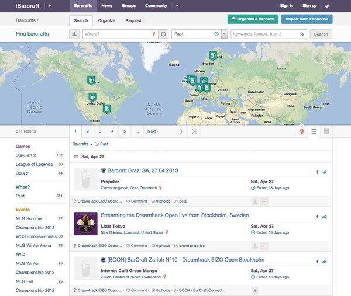Open the News nav item

pyautogui.click(x=107, y=6)
